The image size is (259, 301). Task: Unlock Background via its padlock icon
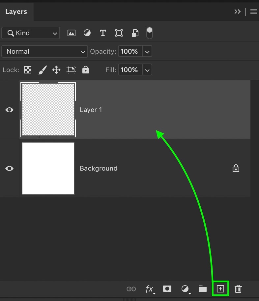(x=236, y=168)
